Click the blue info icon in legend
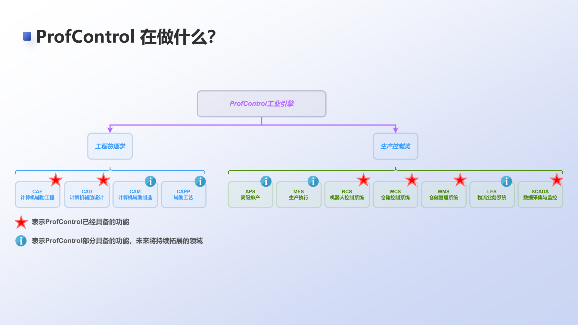578x325 pixels. [21, 241]
